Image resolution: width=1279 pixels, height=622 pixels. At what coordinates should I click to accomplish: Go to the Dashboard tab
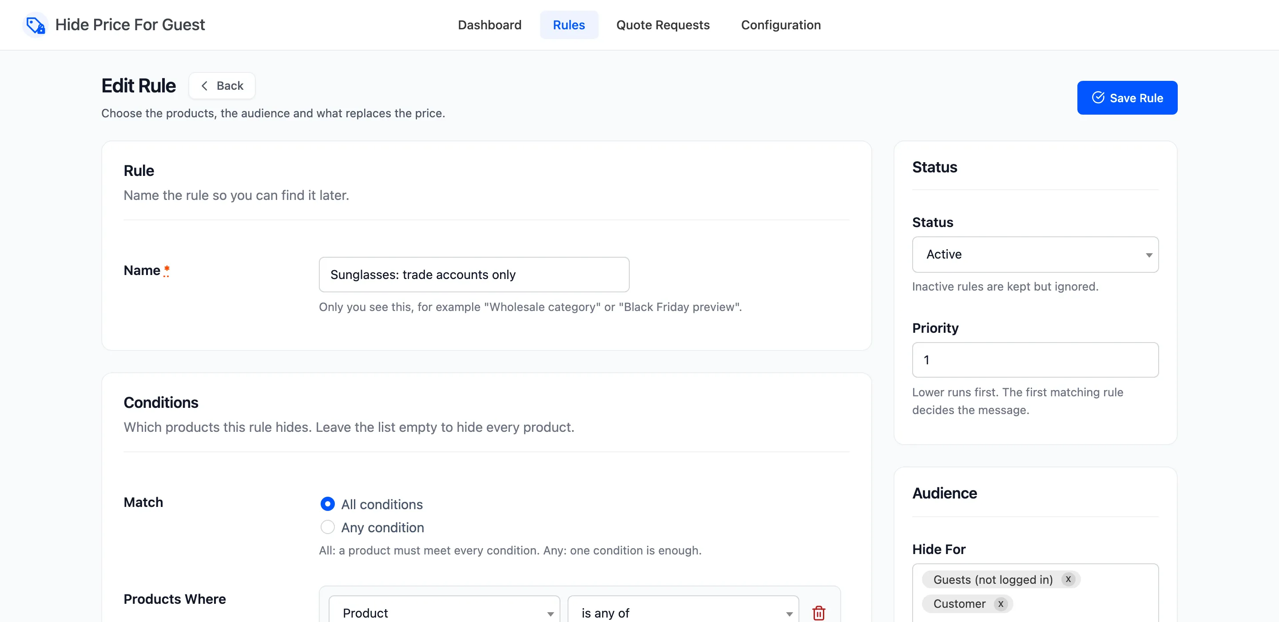tap(489, 25)
